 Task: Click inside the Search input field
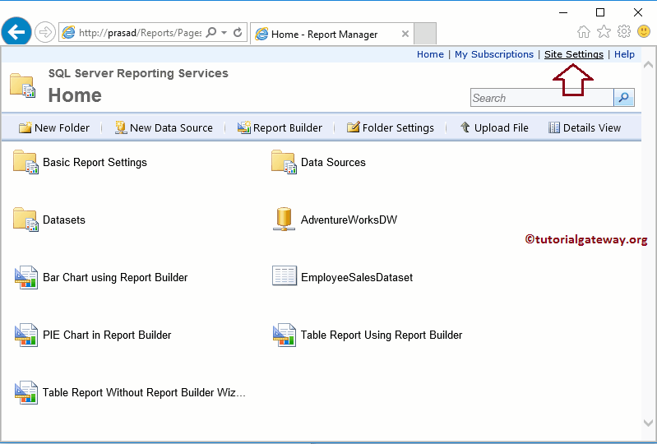(541, 98)
